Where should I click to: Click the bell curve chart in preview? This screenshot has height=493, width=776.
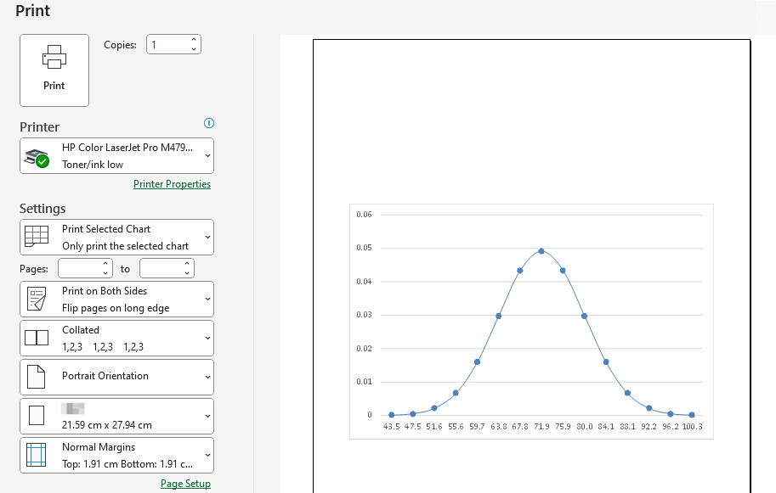(x=531, y=322)
